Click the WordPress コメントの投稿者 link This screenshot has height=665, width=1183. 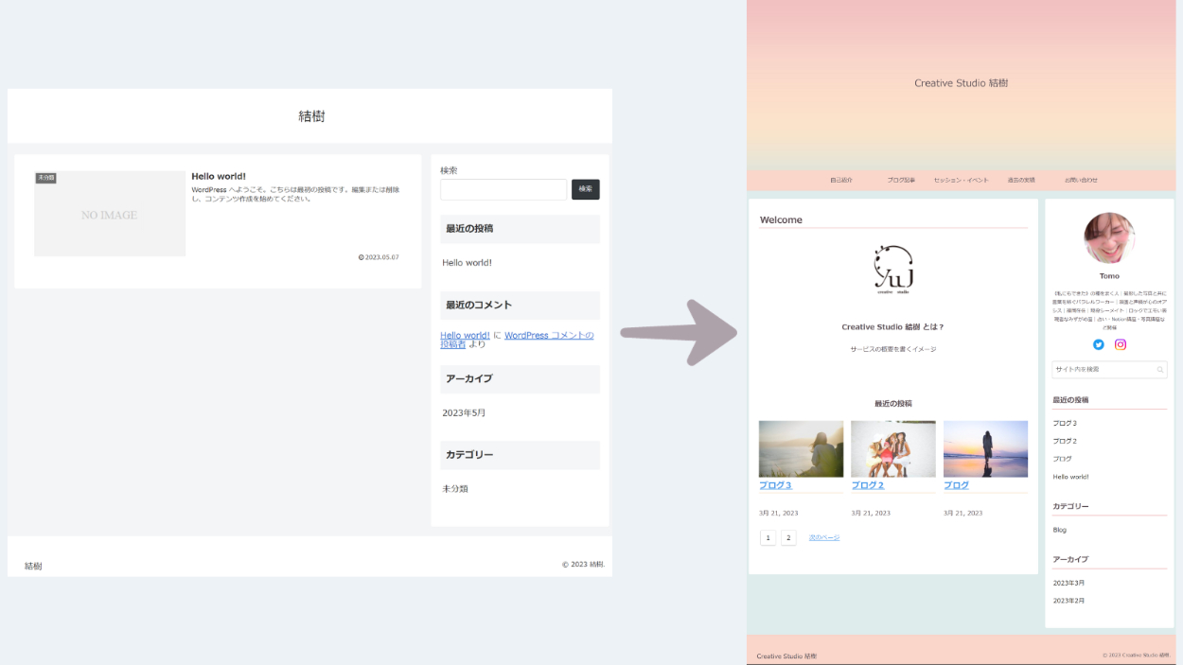[x=517, y=340]
